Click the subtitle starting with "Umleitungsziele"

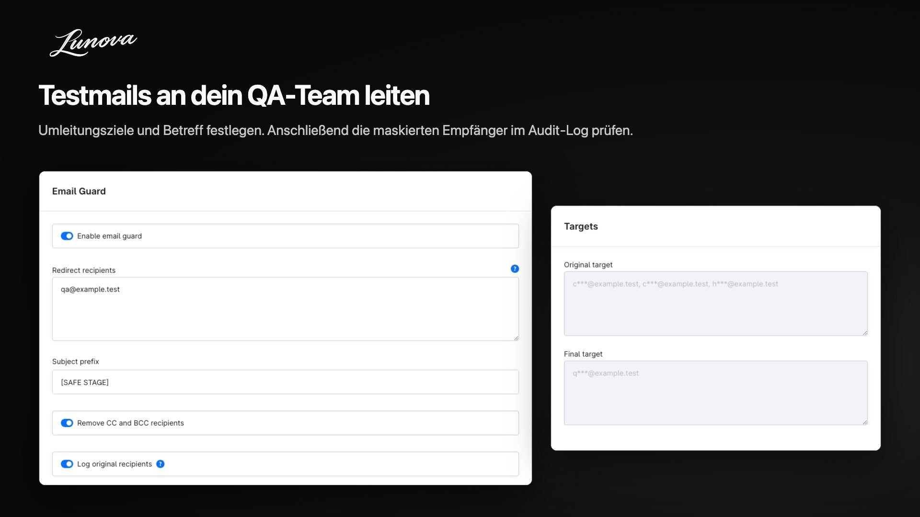click(335, 130)
